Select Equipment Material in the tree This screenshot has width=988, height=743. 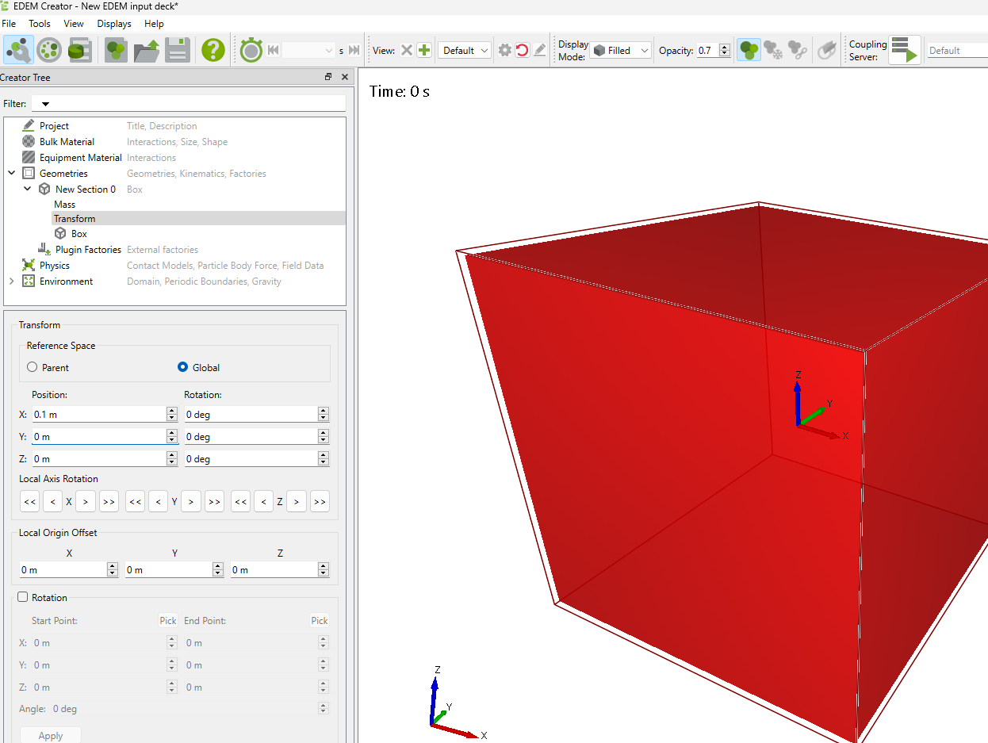coord(81,158)
